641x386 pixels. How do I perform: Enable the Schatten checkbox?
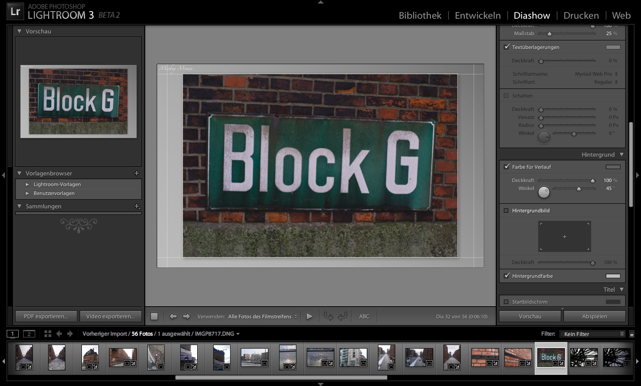[506, 95]
